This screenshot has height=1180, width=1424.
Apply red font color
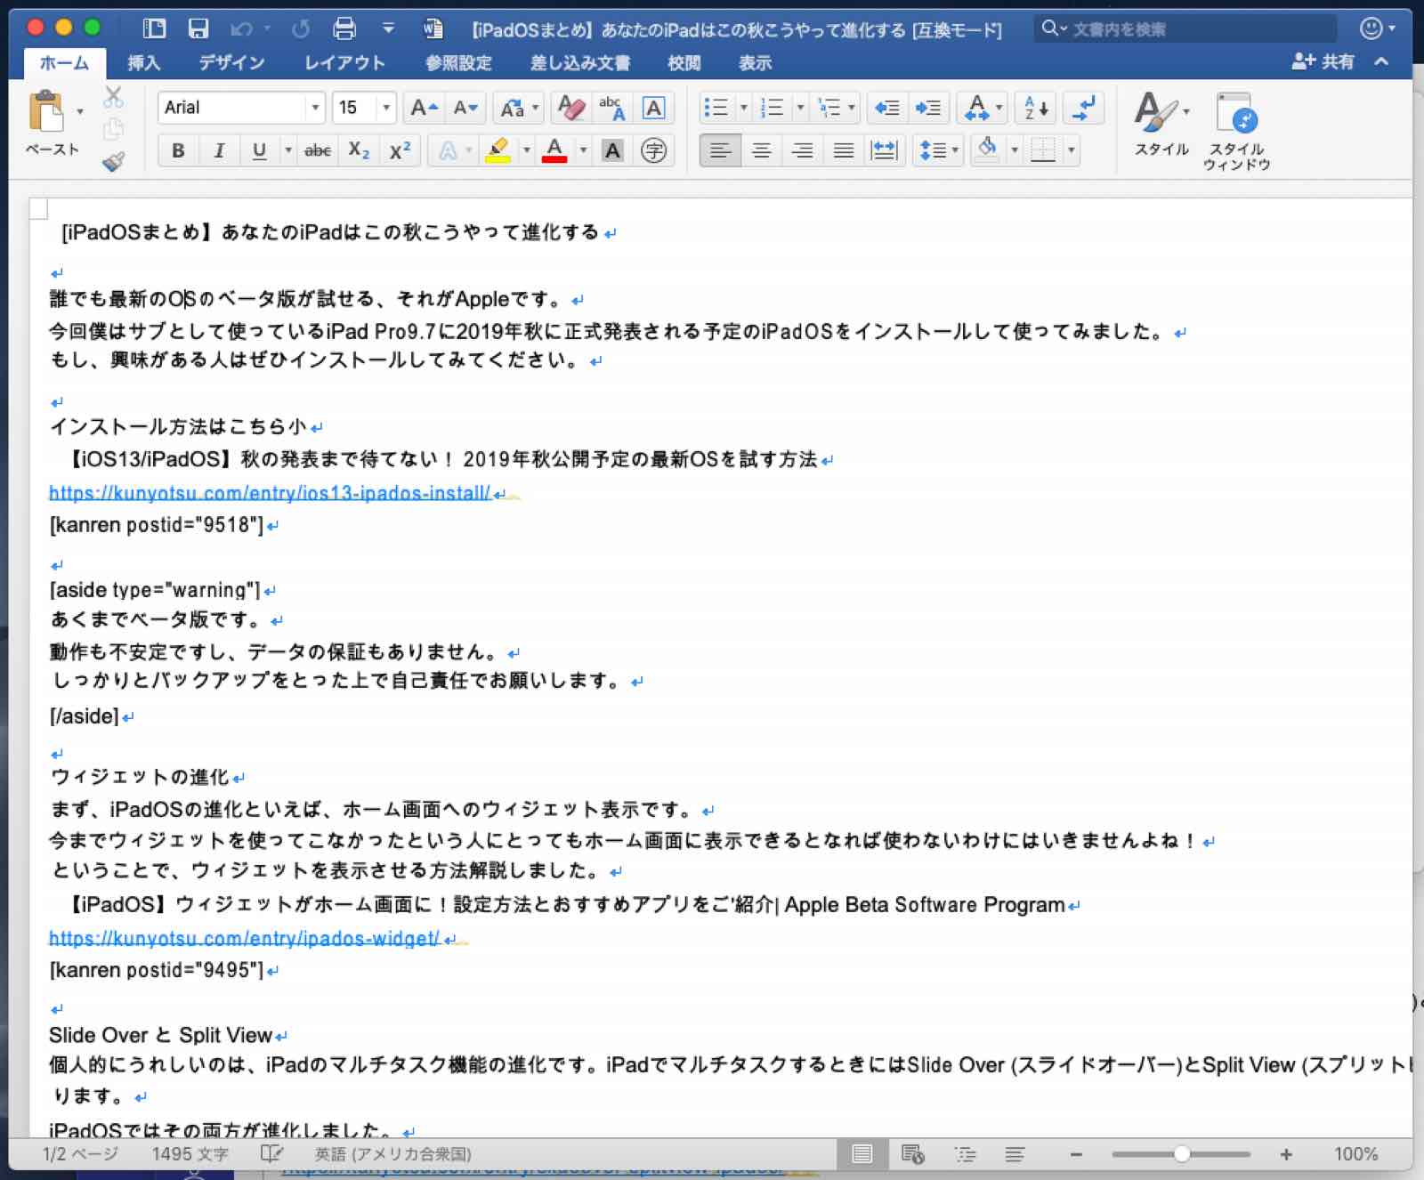click(x=554, y=151)
